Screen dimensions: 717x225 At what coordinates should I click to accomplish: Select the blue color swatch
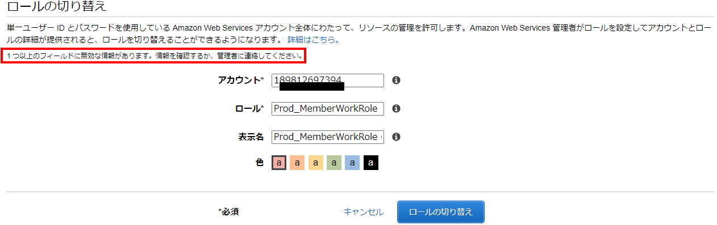coord(352,163)
